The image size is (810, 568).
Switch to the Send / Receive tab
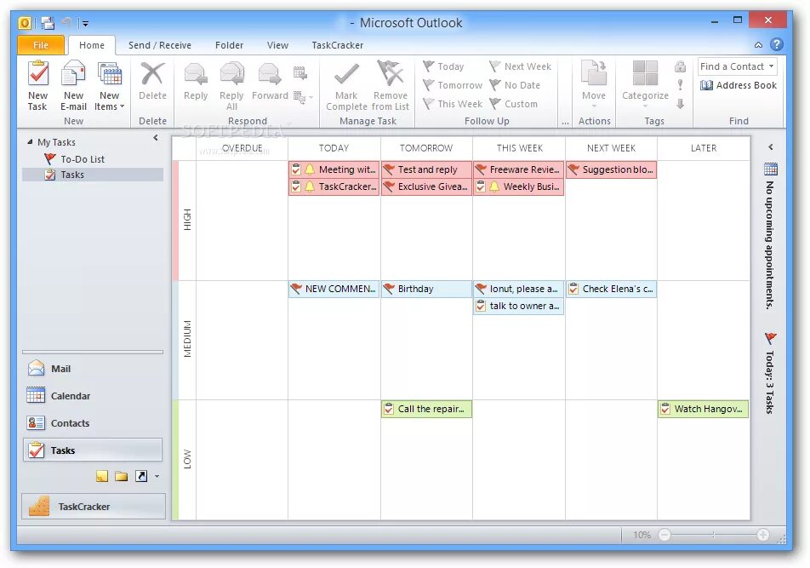click(160, 45)
